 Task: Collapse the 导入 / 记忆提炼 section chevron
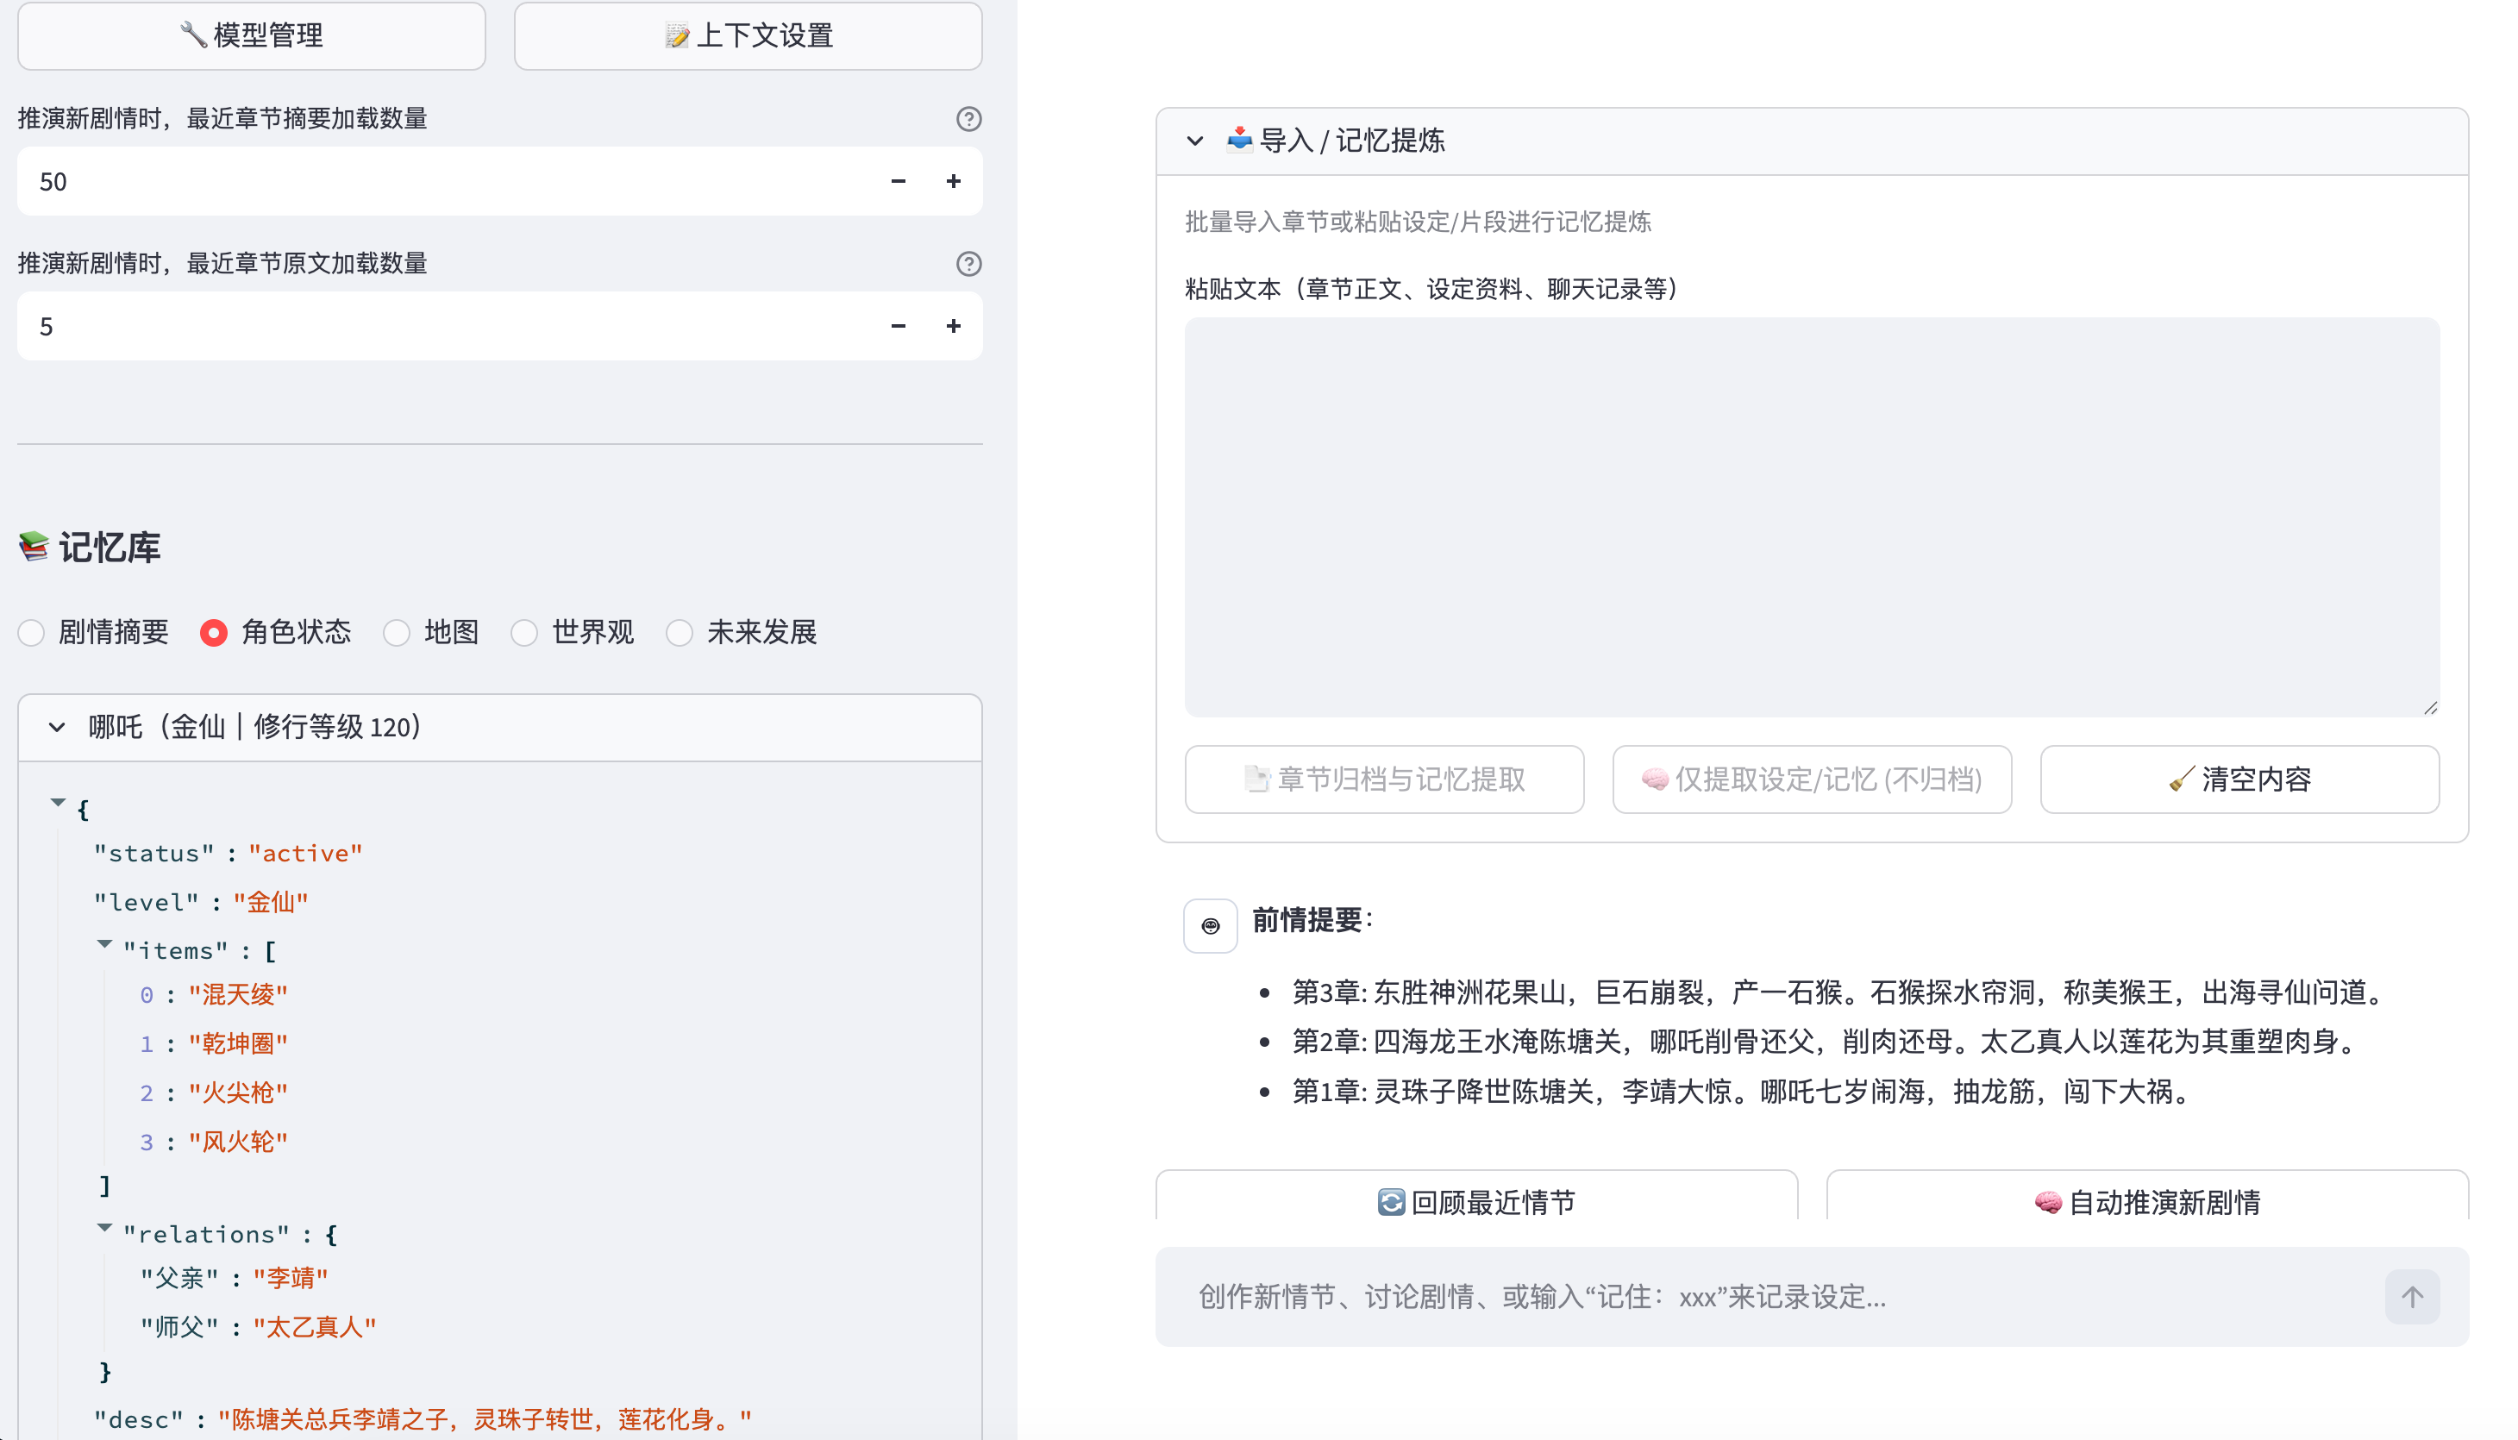coord(1194,141)
